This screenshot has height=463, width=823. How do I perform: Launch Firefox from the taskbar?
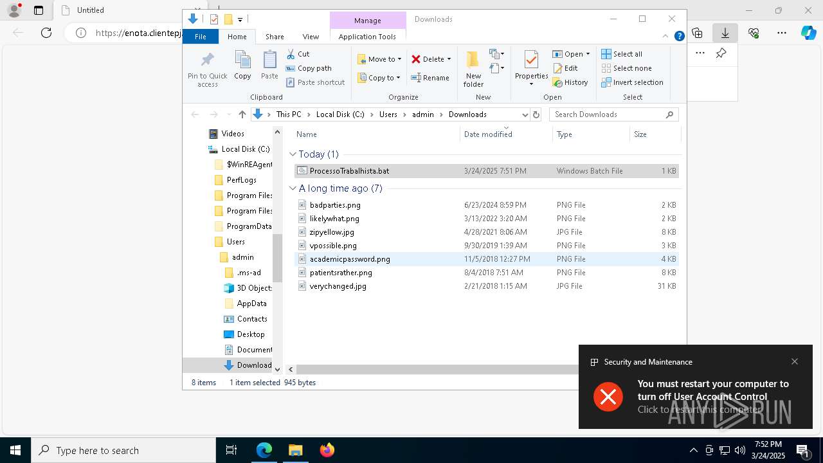[327, 450]
